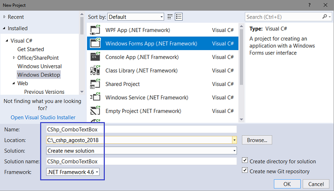Expand the Office/SharePoint node
The image size is (334, 191).
tap(14, 57)
